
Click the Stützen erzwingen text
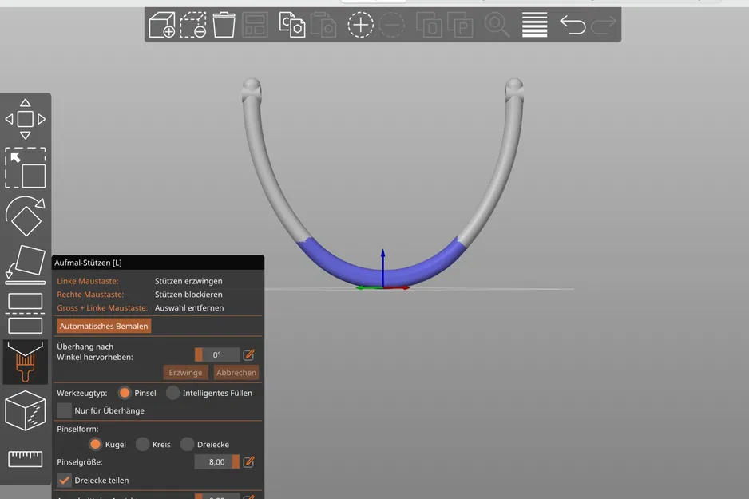click(188, 281)
